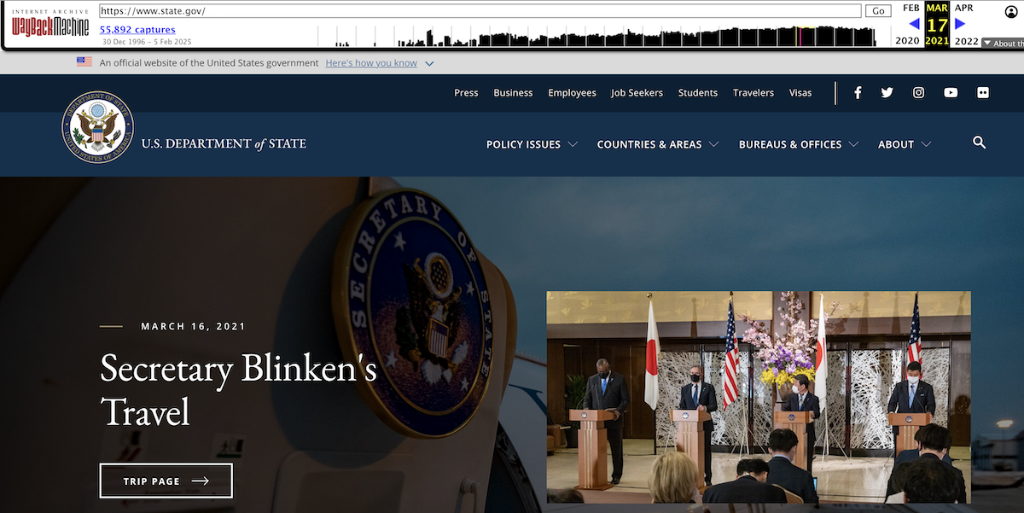Go to next capture with the blue right arrow
This screenshot has height=513, width=1024.
pyautogui.click(x=959, y=26)
